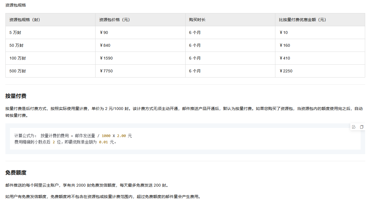The image size is (370, 202).
Task: Click the 资源包规格（封）column header
Action: tap(25, 20)
